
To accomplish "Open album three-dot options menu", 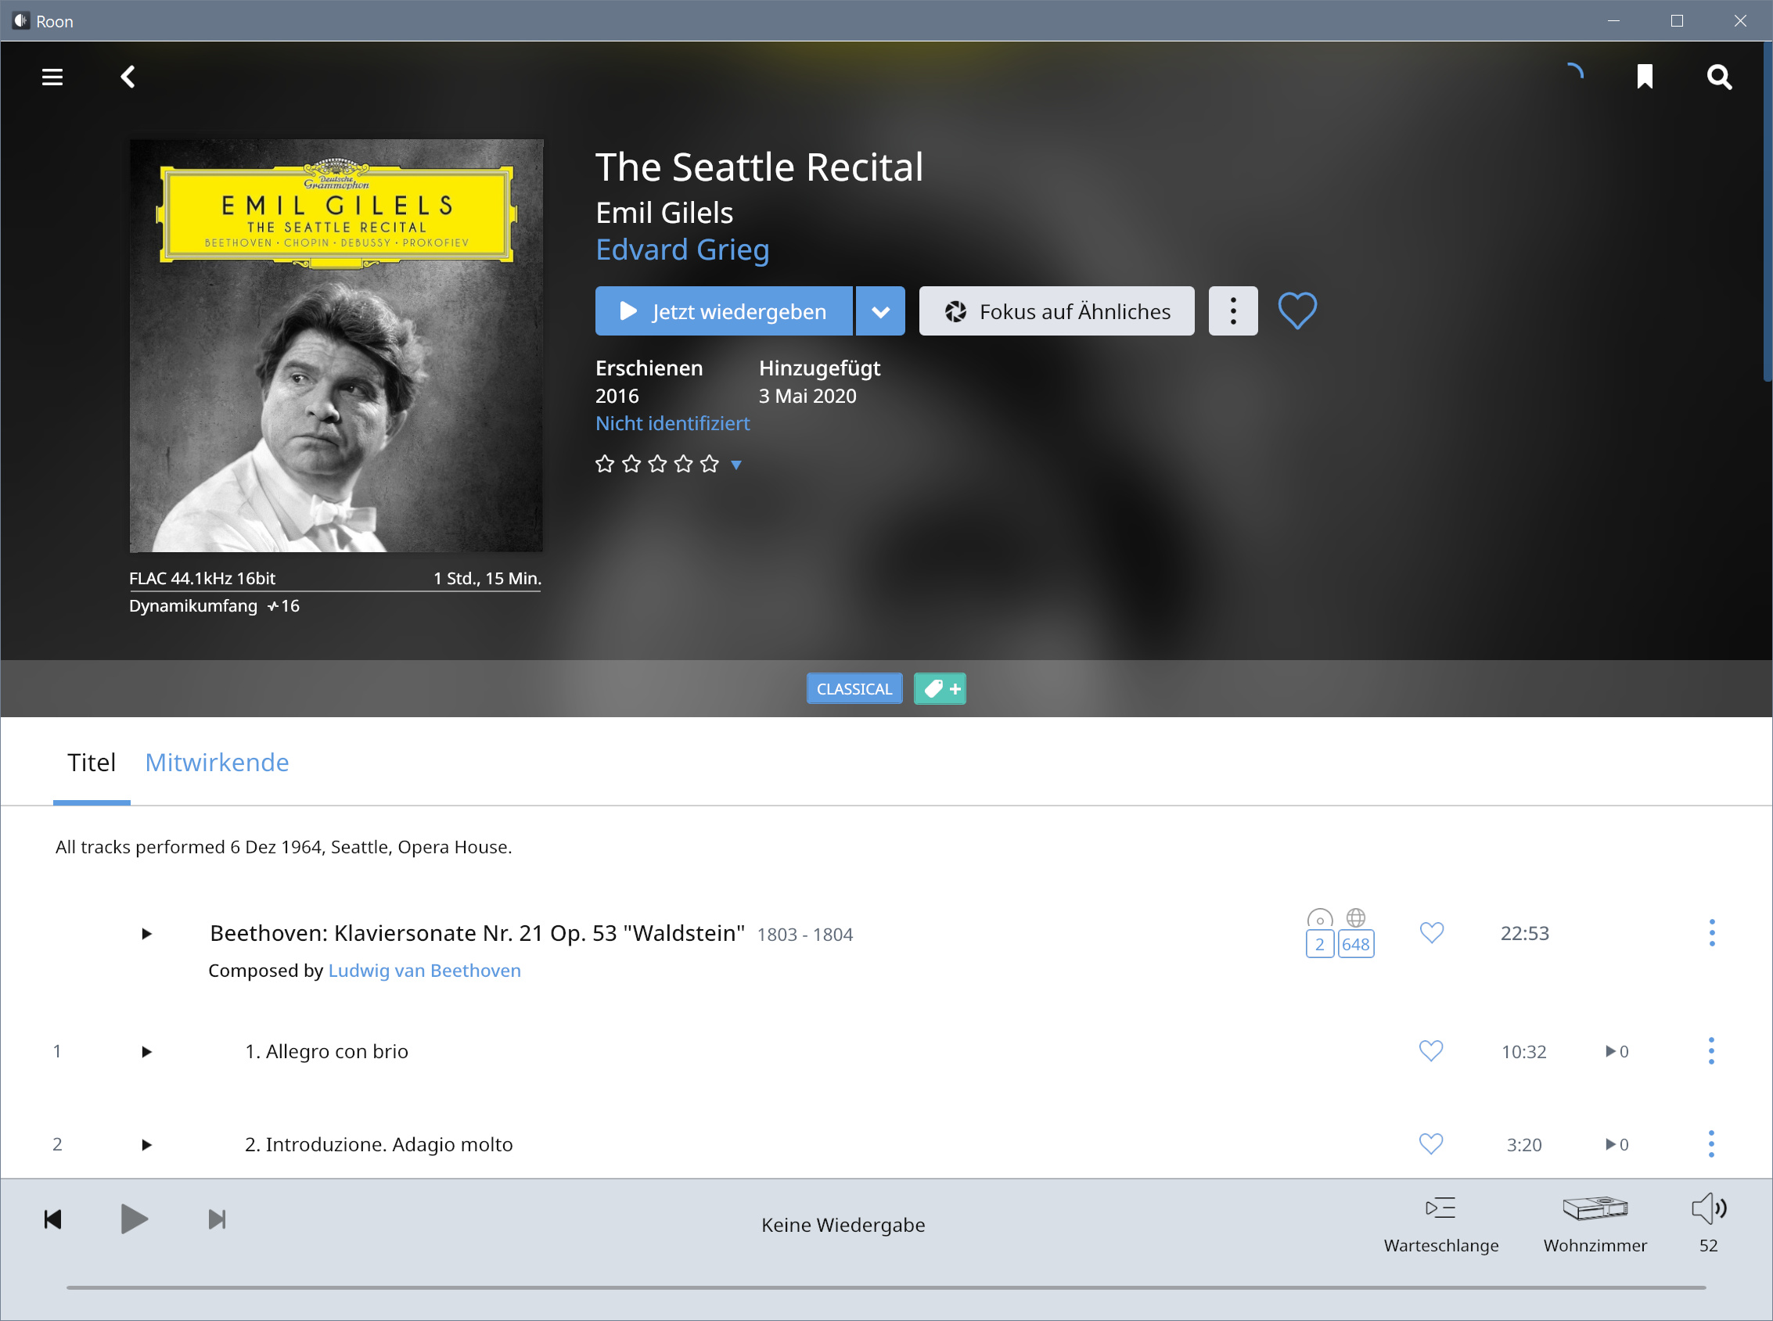I will point(1232,311).
